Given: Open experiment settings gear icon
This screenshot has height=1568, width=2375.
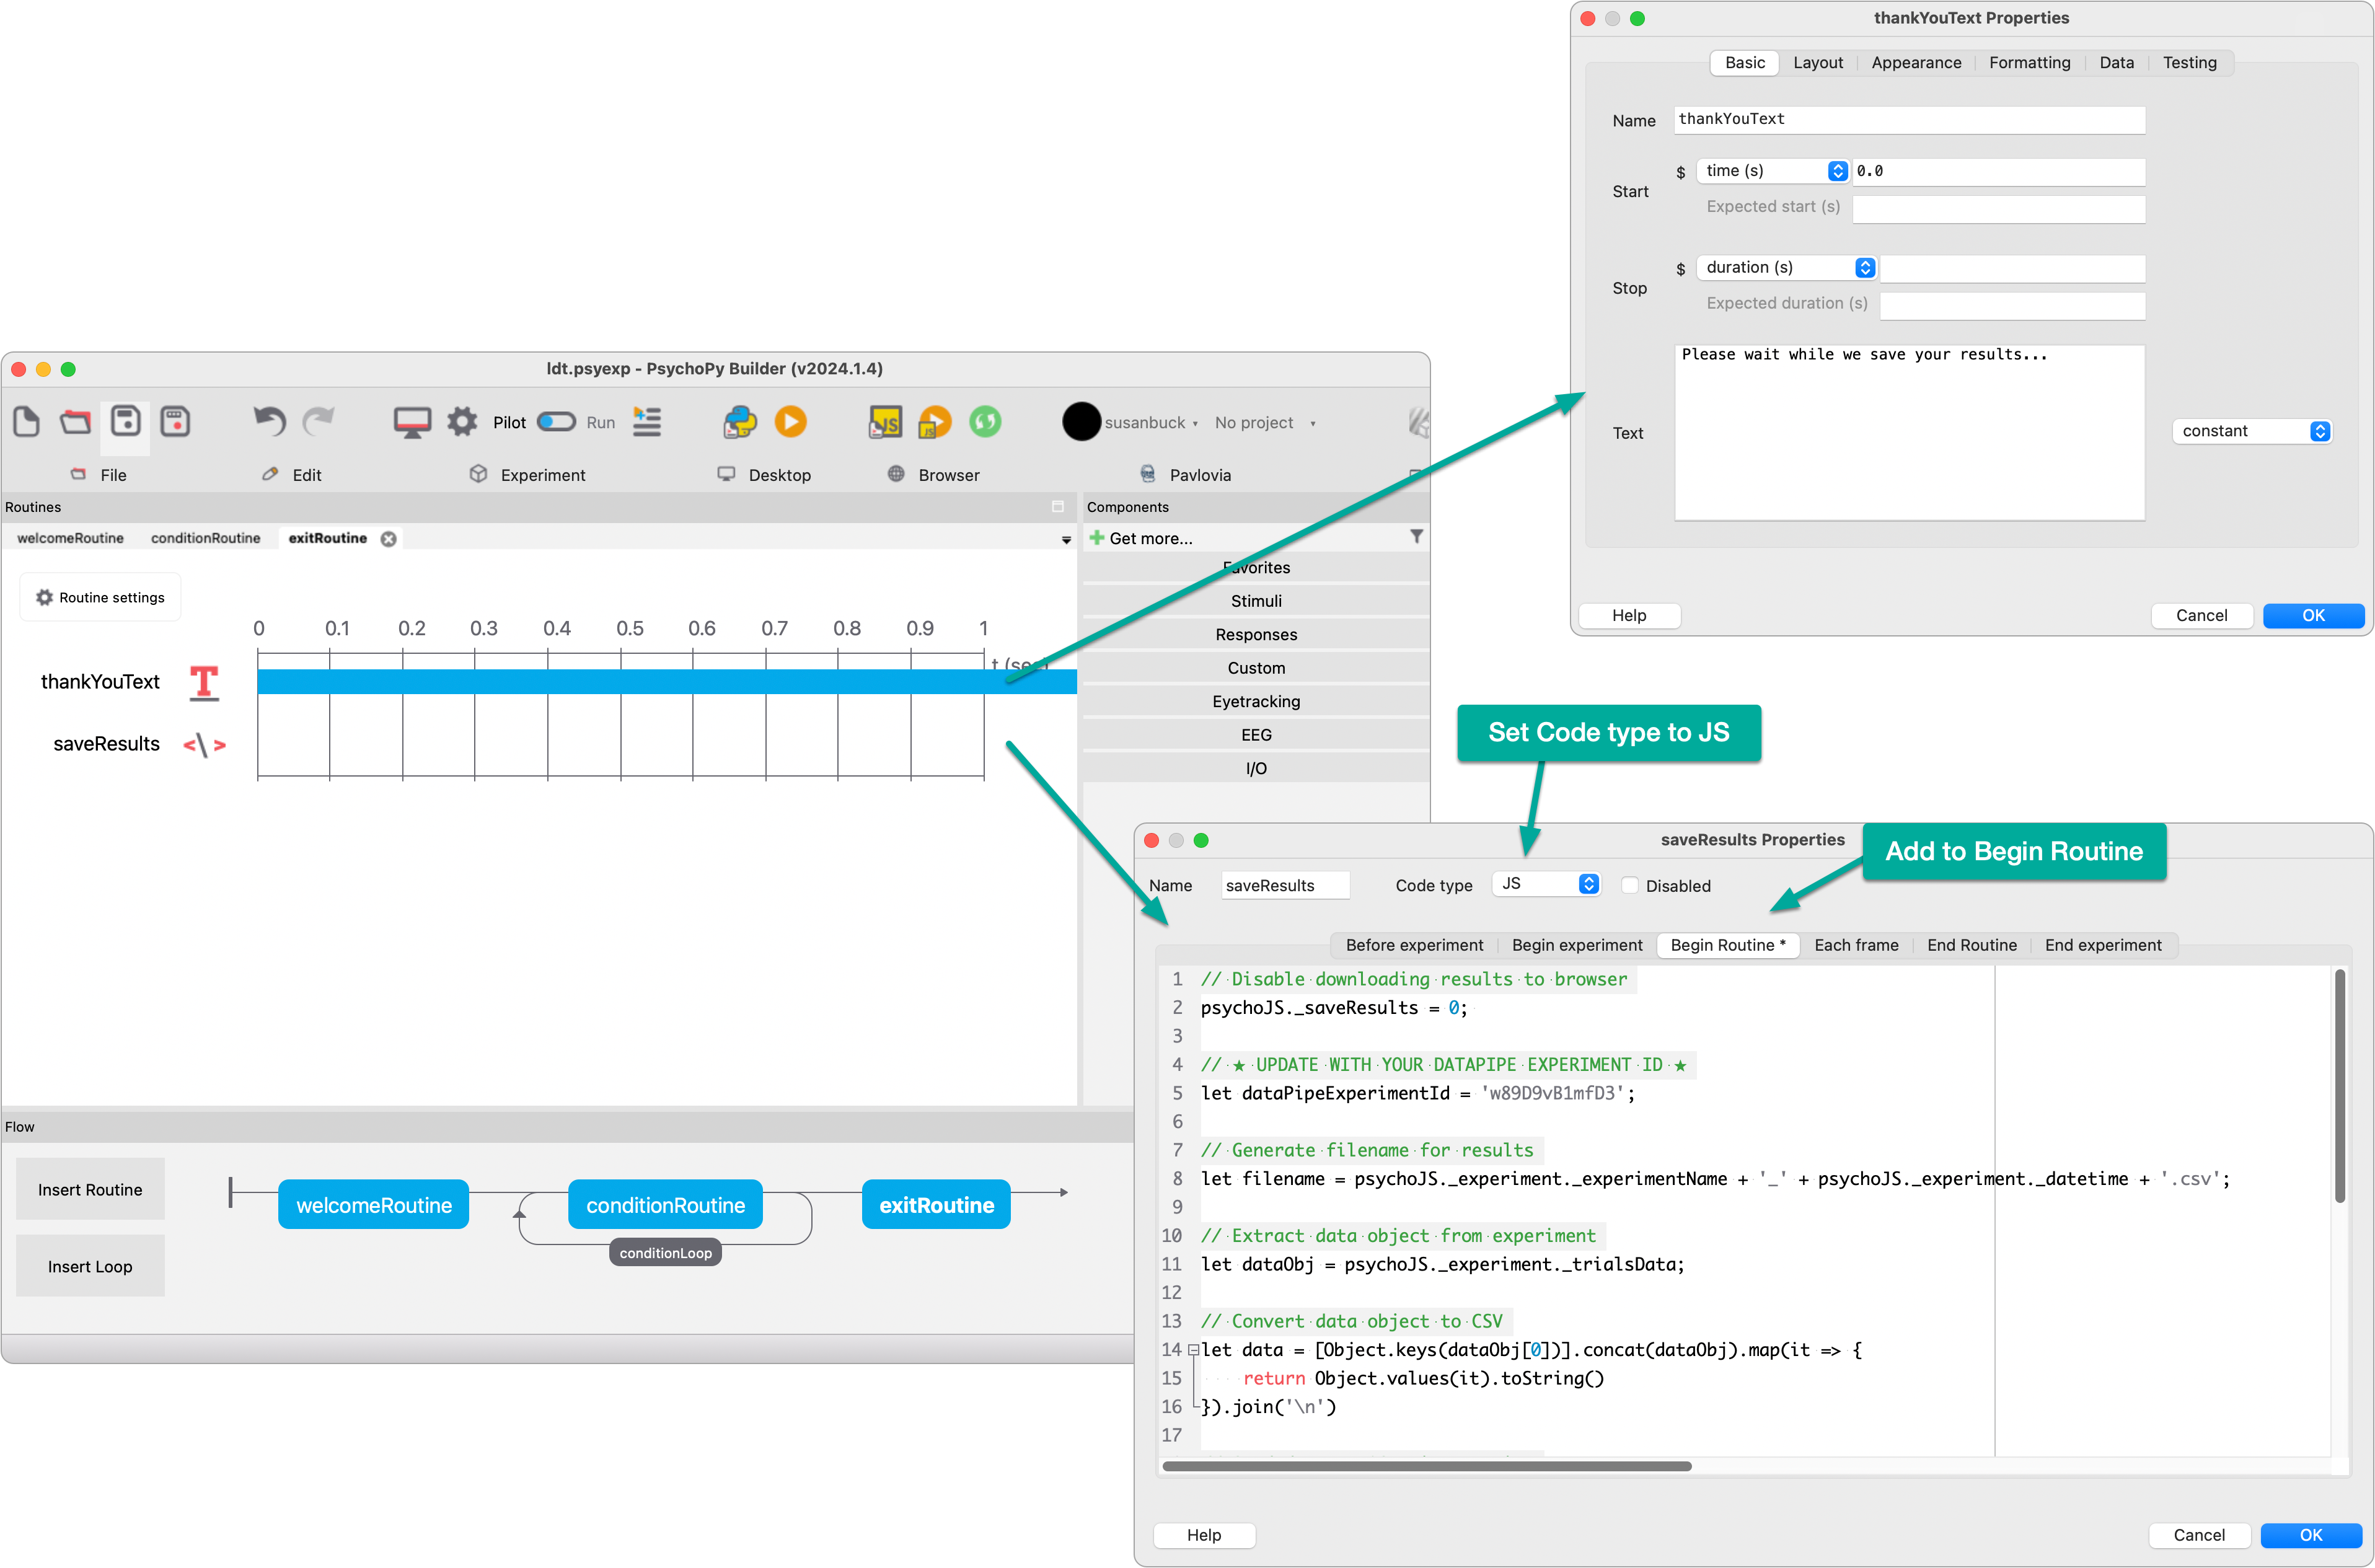Looking at the screenshot, I should pos(462,422).
